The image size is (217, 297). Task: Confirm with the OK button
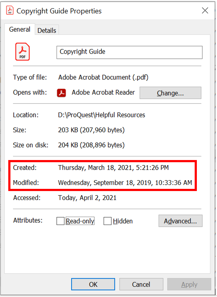point(93,284)
